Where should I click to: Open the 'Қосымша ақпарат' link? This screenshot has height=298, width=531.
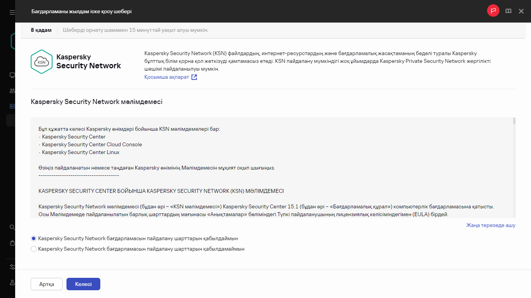tap(166, 77)
